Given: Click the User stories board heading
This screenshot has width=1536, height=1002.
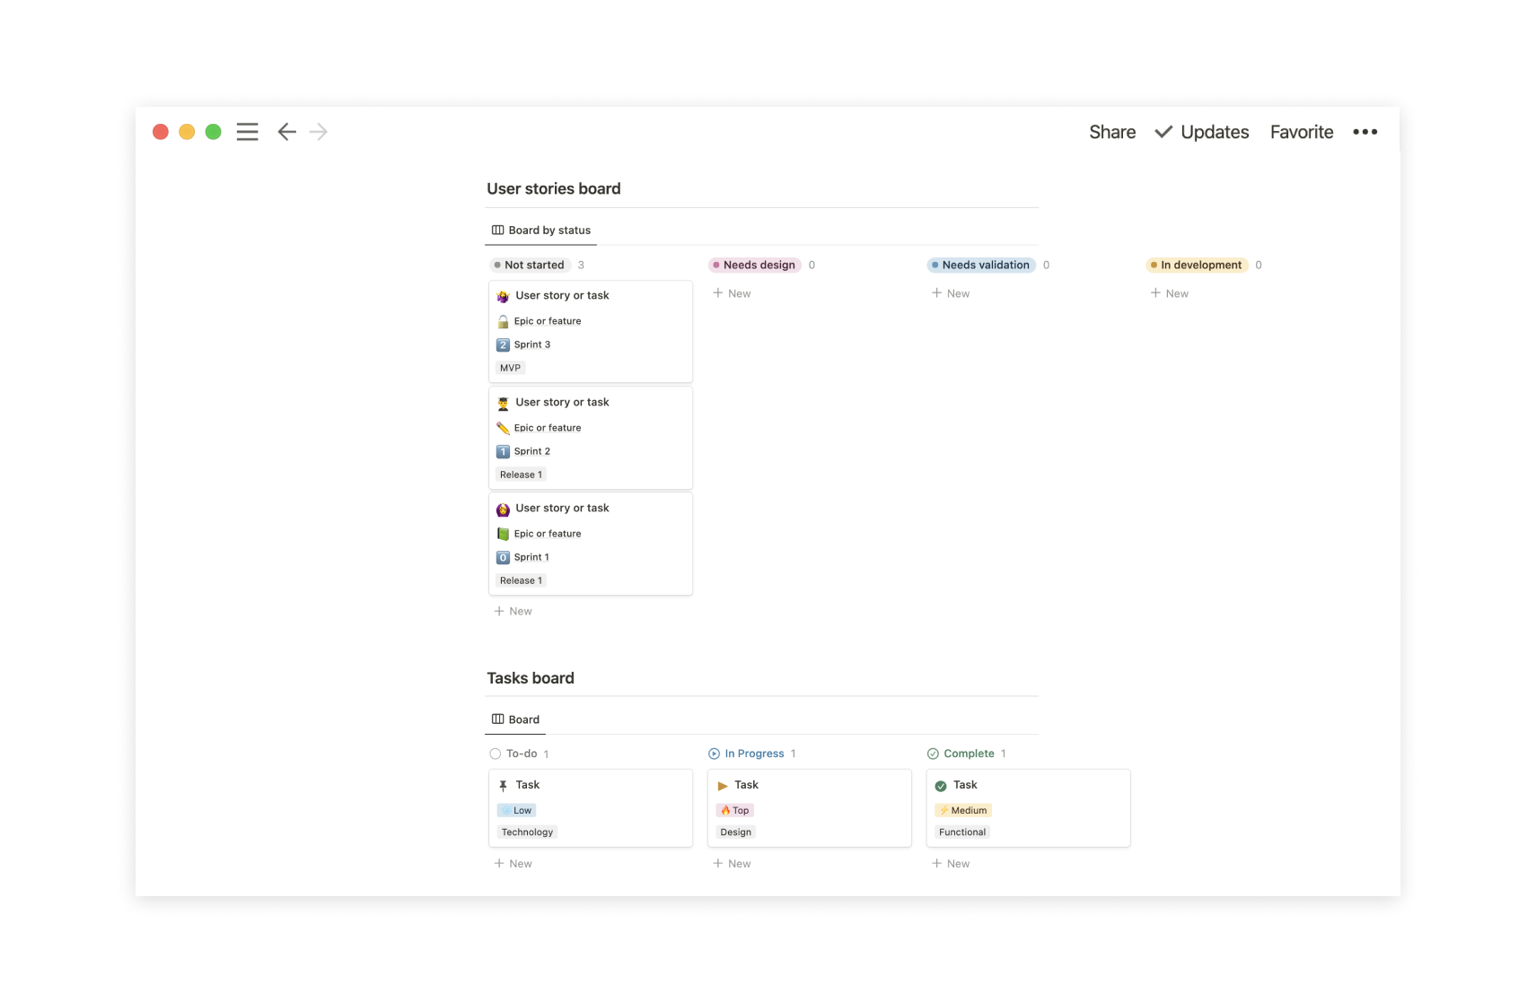Looking at the screenshot, I should click(554, 188).
